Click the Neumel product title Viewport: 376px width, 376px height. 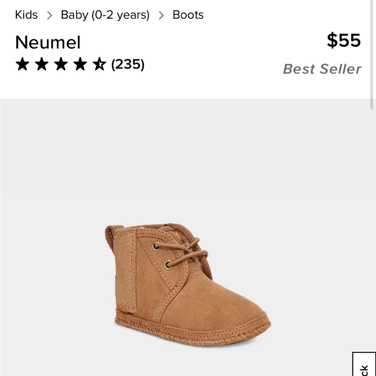(48, 42)
